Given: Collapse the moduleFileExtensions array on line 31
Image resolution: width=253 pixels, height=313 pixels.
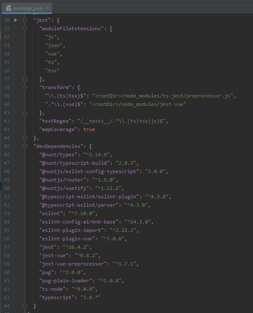Looking at the screenshot, I should (25, 29).
